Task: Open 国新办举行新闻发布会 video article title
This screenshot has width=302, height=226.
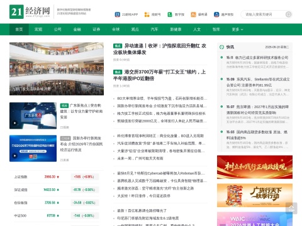Action: 82,144
